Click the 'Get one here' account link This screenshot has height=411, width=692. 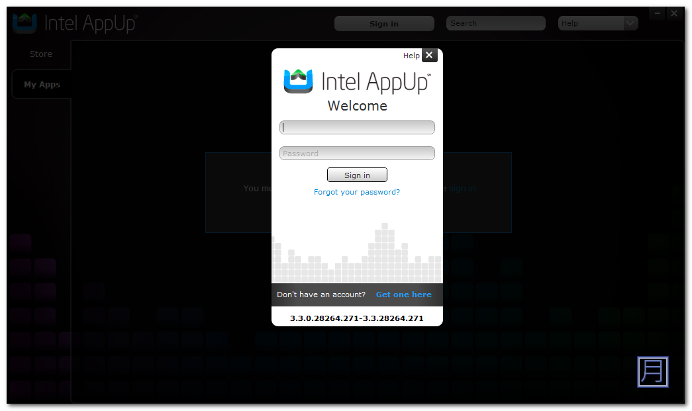pos(403,295)
